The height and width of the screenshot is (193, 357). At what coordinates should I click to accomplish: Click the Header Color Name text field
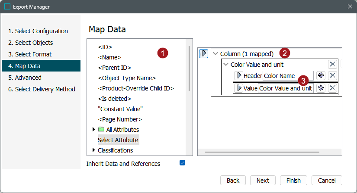point(288,76)
